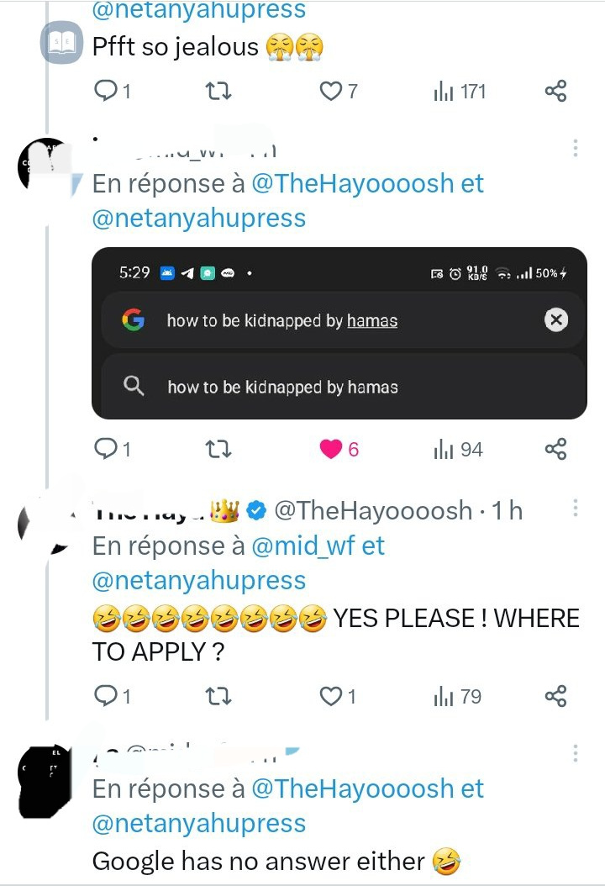The image size is (605, 886).
Task: Retweet the 'Pfft so jealous' tweet
Action: point(218,91)
